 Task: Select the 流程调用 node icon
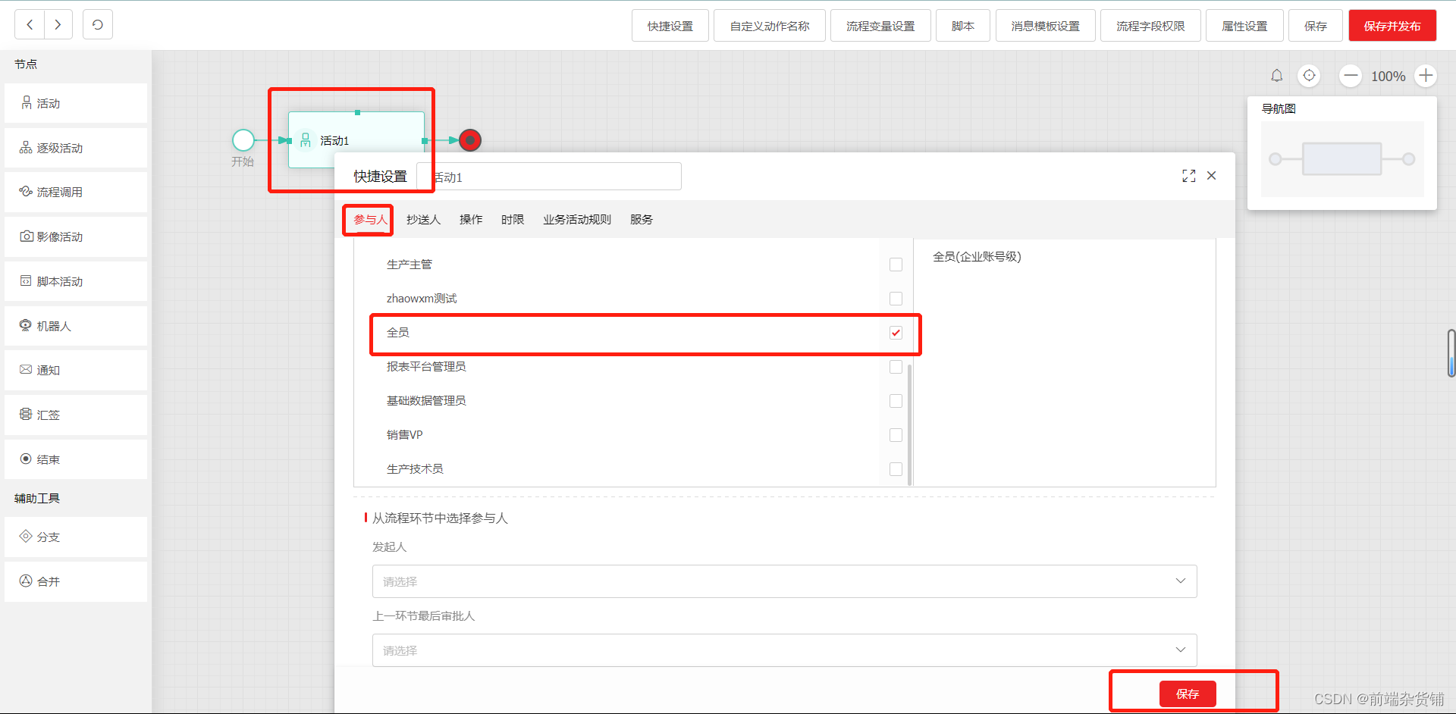coord(26,191)
